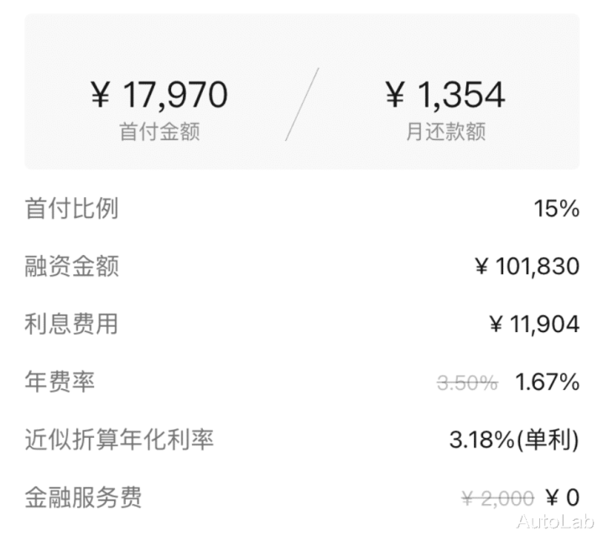Click the 近似折算年化利率 label
The height and width of the screenshot is (541, 603).
[119, 440]
